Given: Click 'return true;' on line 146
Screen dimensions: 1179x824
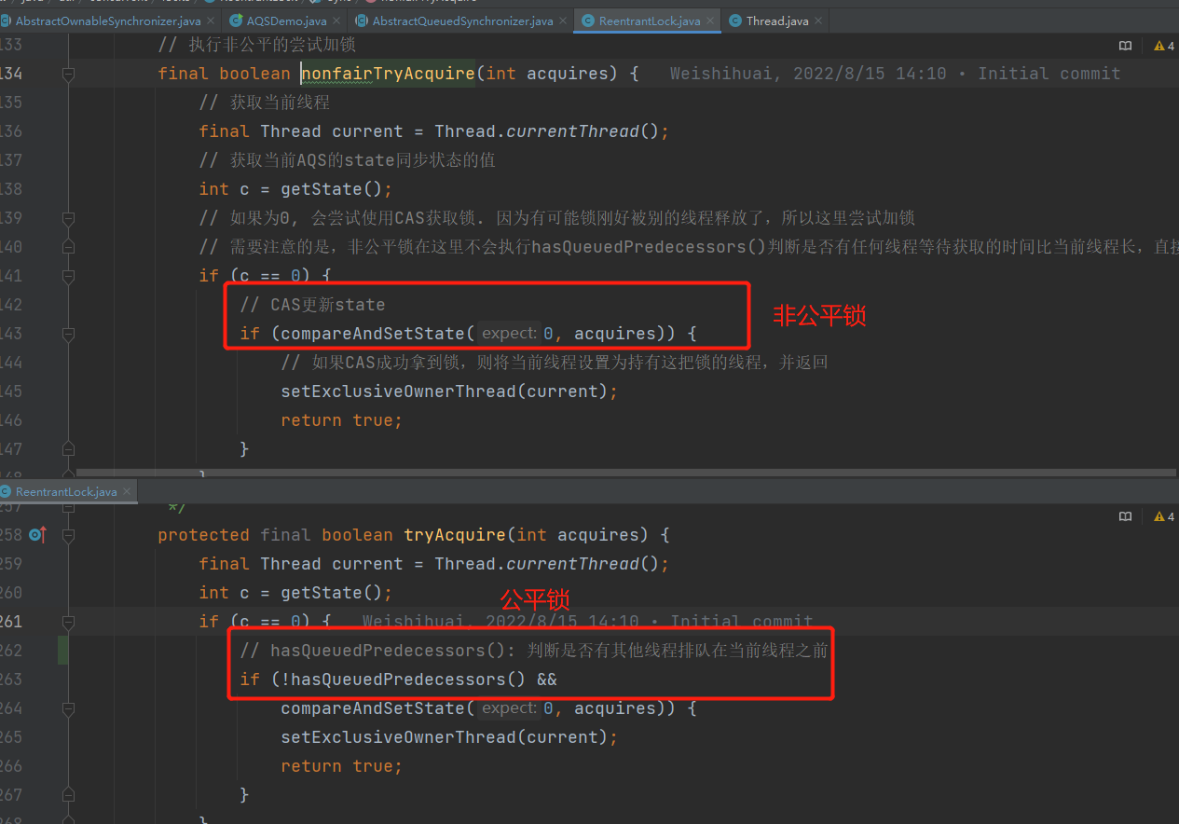Looking at the screenshot, I should pos(341,420).
